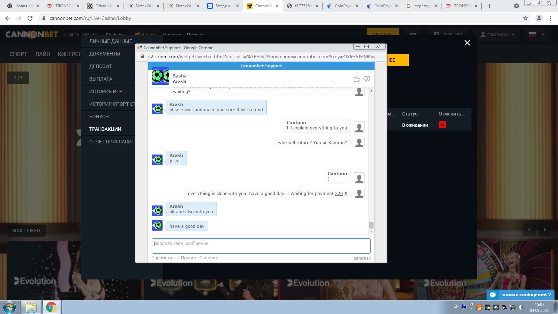The image size is (558, 314).
Task: Switch to the CannonBet browser tab
Action: [263, 6]
